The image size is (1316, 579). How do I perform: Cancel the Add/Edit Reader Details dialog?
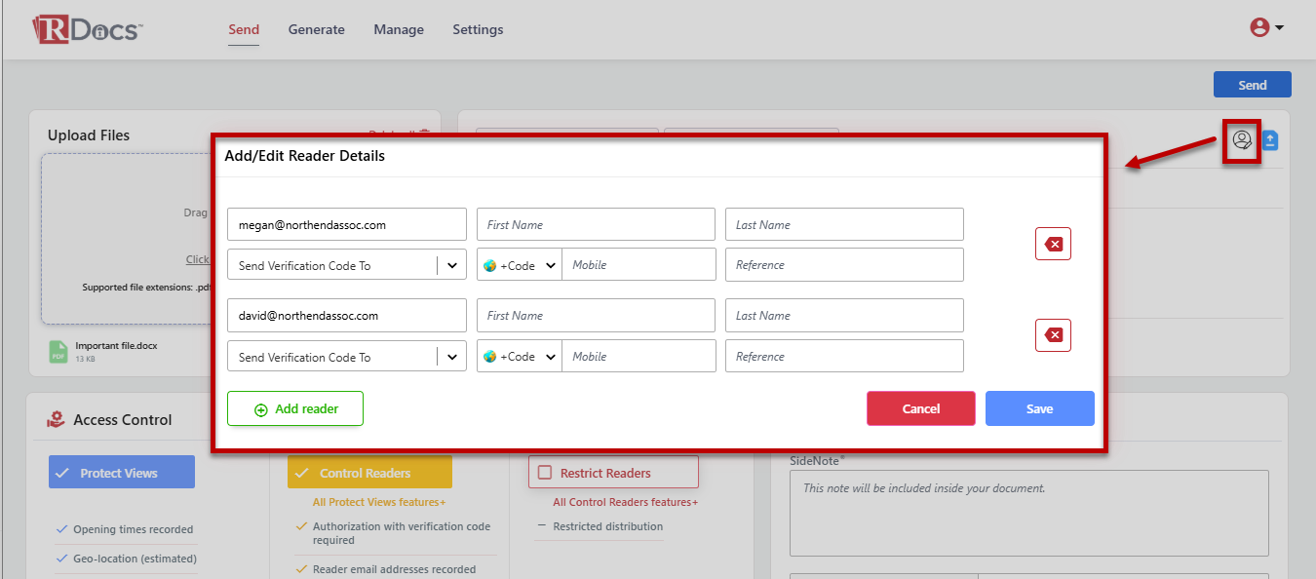(x=920, y=409)
